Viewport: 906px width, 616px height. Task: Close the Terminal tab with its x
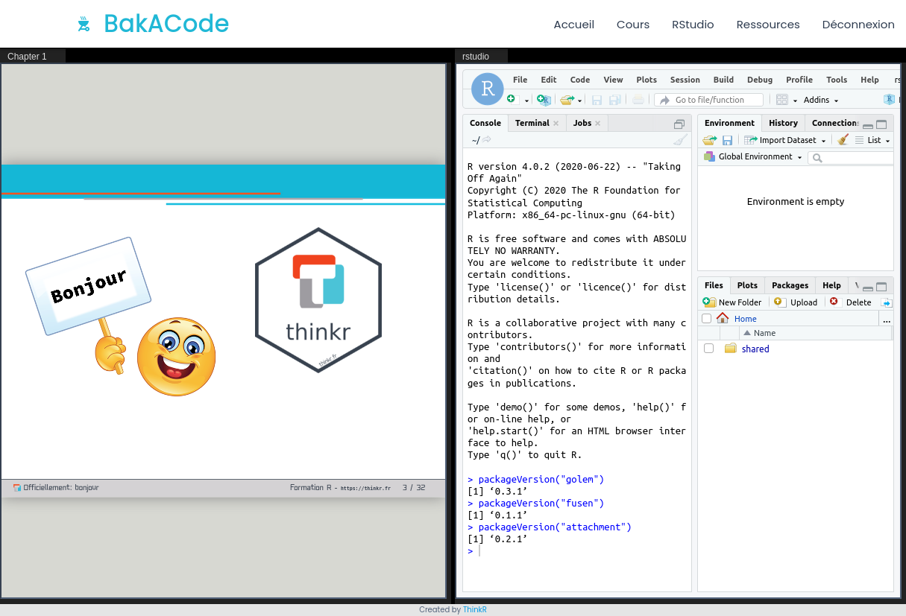556,124
